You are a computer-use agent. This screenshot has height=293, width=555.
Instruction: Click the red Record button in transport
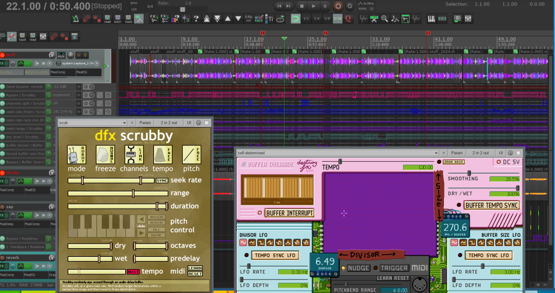pyautogui.click(x=338, y=5)
